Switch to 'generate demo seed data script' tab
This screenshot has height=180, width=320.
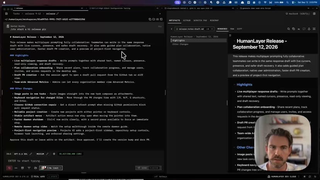(274, 8)
